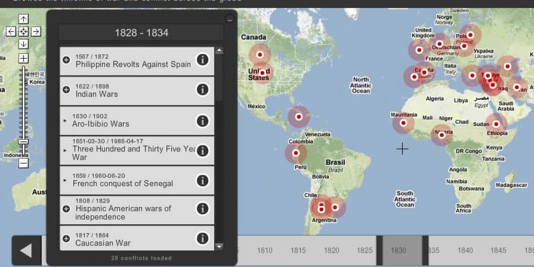Viewport: 534px width, 267px height.
Task: Select conflict marker in Canada
Action: (260, 55)
